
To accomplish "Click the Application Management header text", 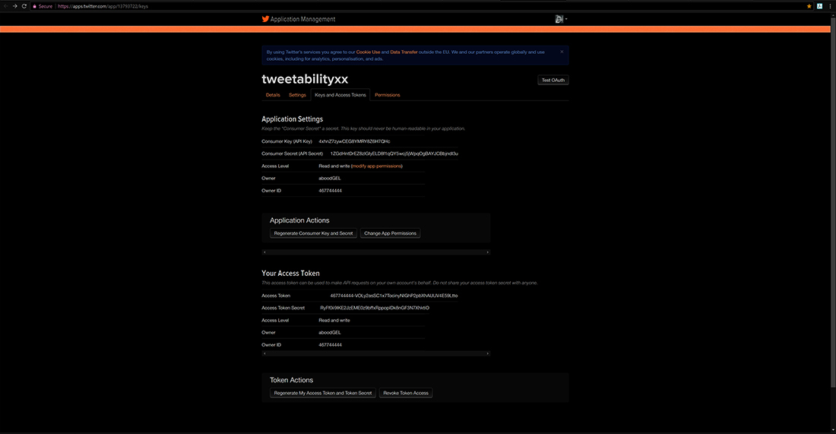I will (302, 19).
